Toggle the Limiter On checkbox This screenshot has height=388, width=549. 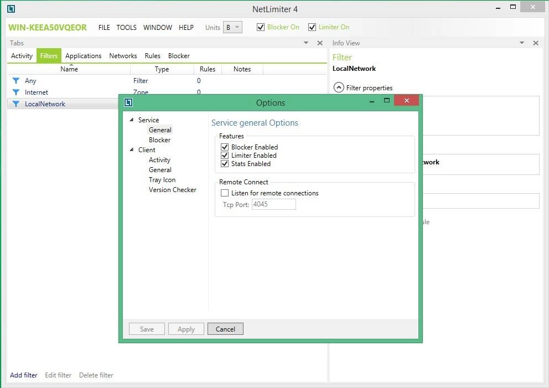click(x=312, y=27)
